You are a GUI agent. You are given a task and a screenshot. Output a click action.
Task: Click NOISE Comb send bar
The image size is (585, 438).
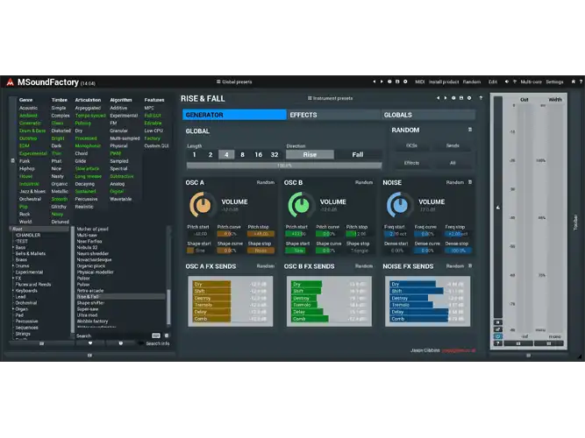[x=427, y=319]
